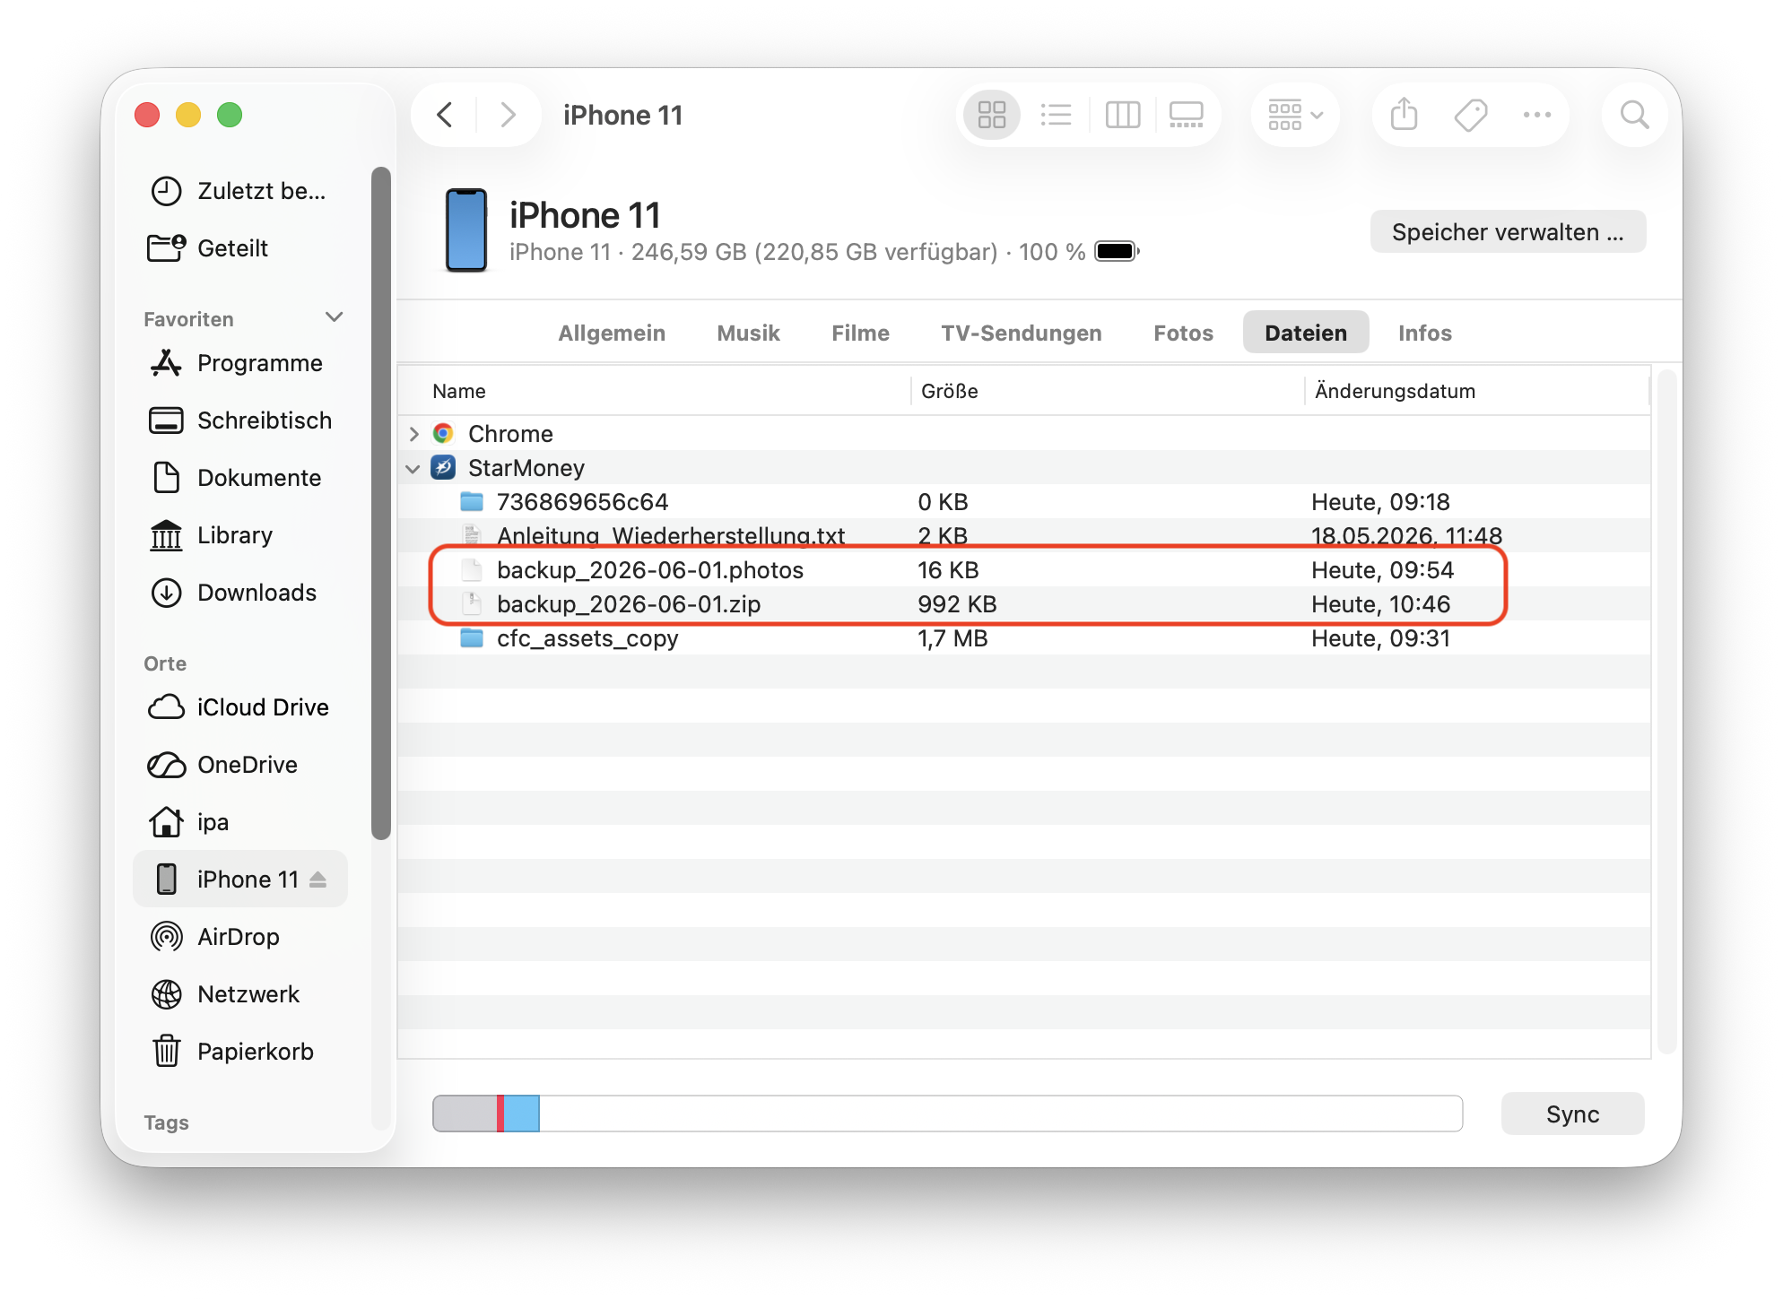Switch to the Musik tab
This screenshot has width=1783, height=1300.
click(x=748, y=333)
